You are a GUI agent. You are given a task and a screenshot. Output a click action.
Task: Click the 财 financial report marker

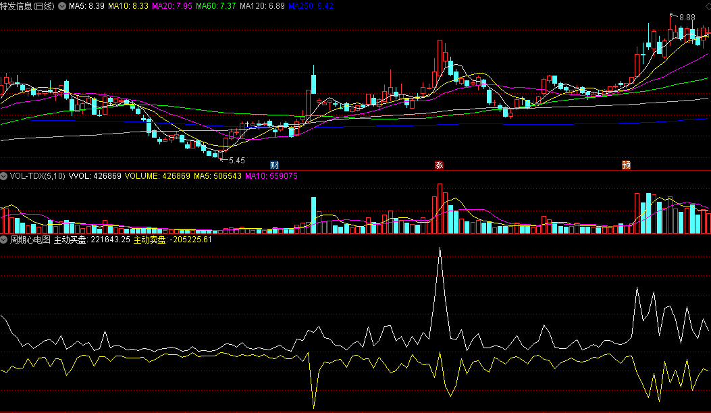(274, 165)
